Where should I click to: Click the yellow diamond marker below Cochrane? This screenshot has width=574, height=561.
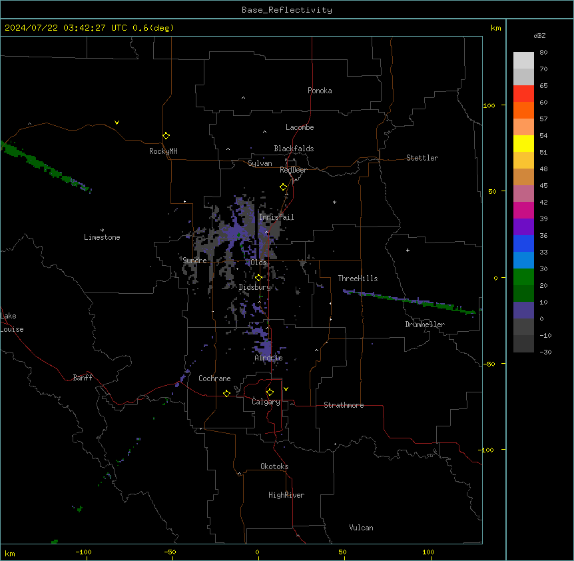(226, 393)
